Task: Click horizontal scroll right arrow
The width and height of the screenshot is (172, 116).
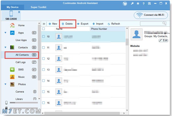Action: tap(124, 113)
